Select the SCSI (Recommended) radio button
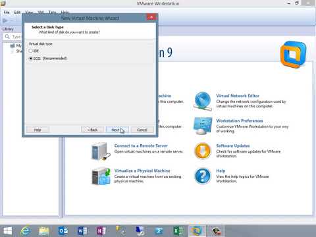 tap(30, 59)
